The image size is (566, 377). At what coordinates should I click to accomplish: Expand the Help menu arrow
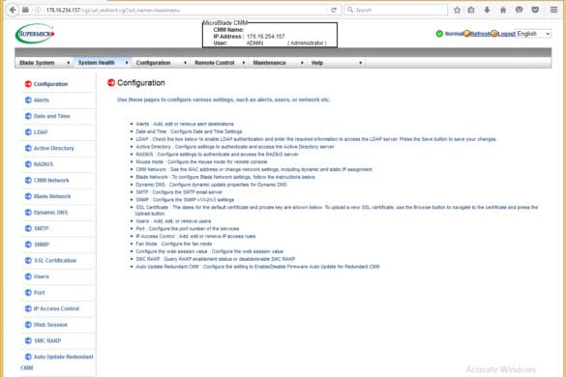[361, 63]
